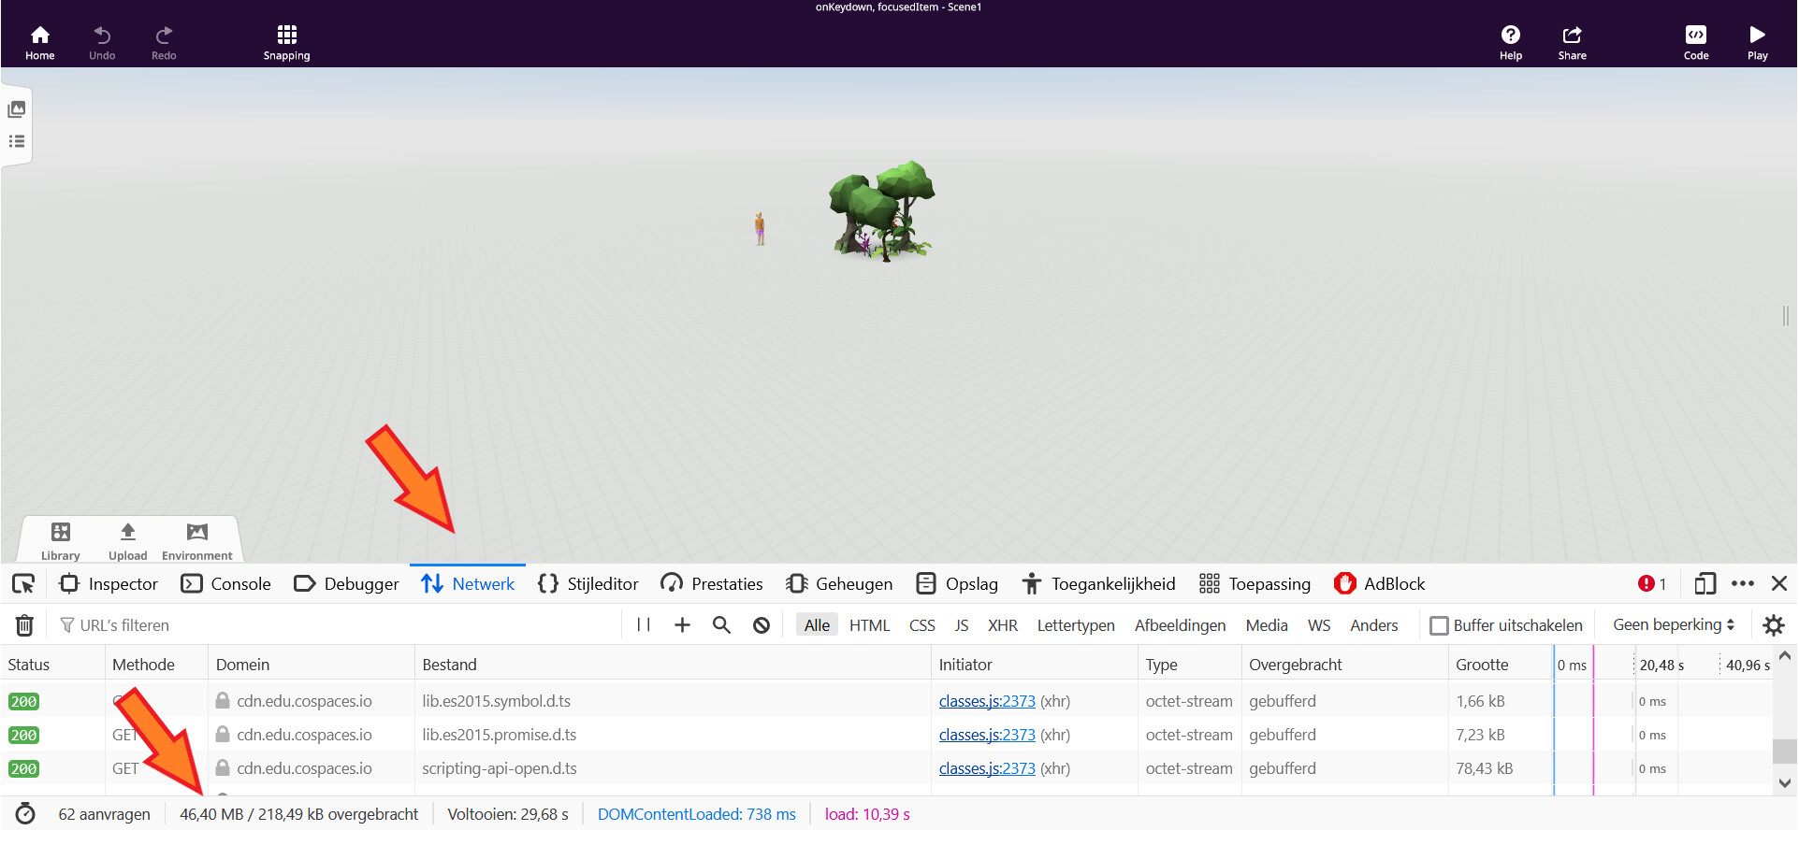The image size is (1799, 845).
Task: Open the Library panel
Action: (61, 540)
